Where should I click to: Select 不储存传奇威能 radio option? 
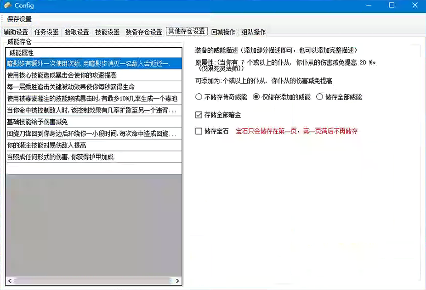coord(199,97)
